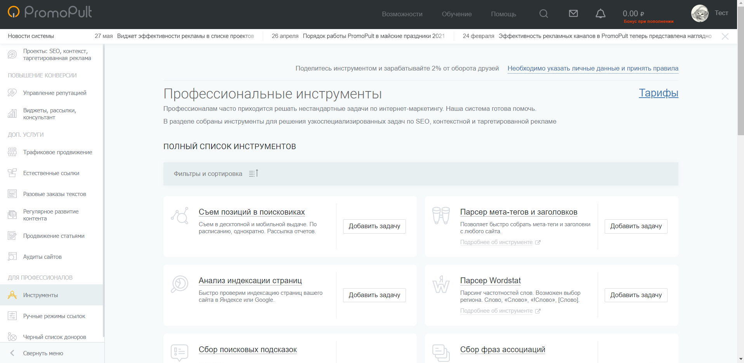The width and height of the screenshot is (744, 363).
Task: Click the meta-tag parser tool icon
Action: tap(441, 215)
